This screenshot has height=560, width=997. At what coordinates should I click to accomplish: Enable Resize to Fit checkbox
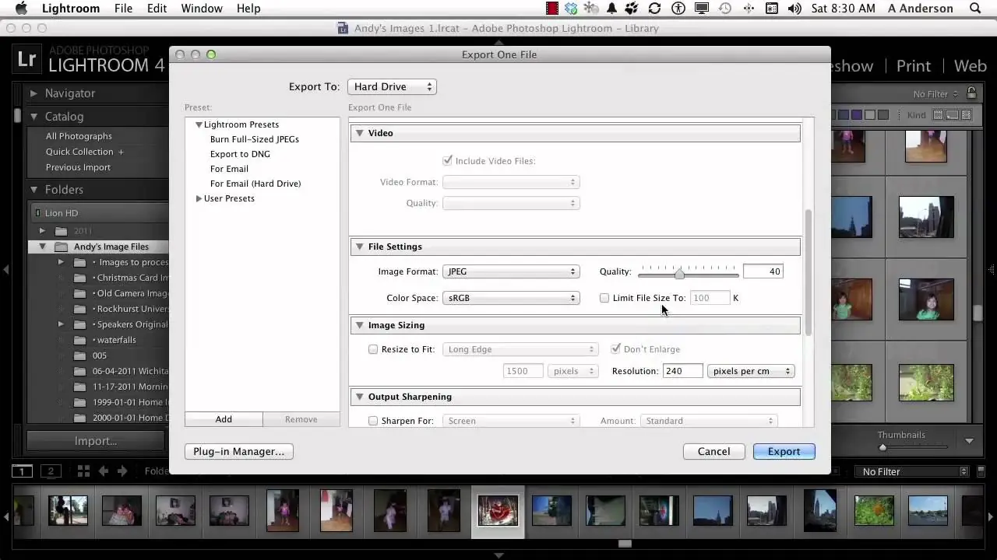373,349
